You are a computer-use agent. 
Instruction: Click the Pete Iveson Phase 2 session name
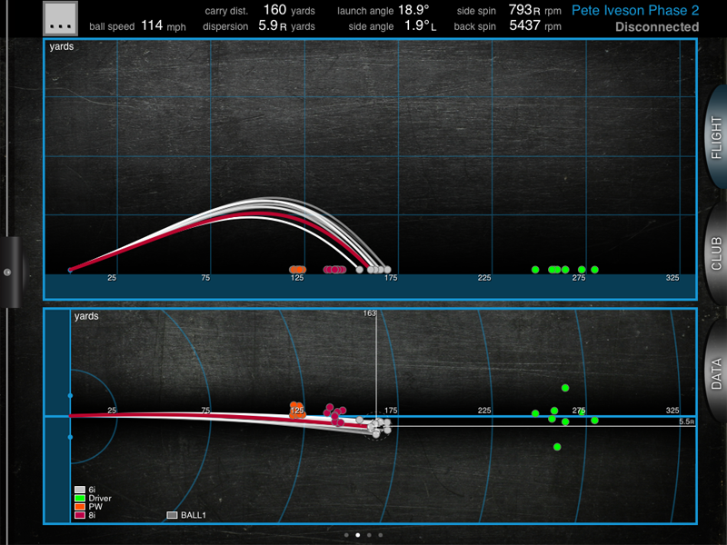[x=634, y=11]
